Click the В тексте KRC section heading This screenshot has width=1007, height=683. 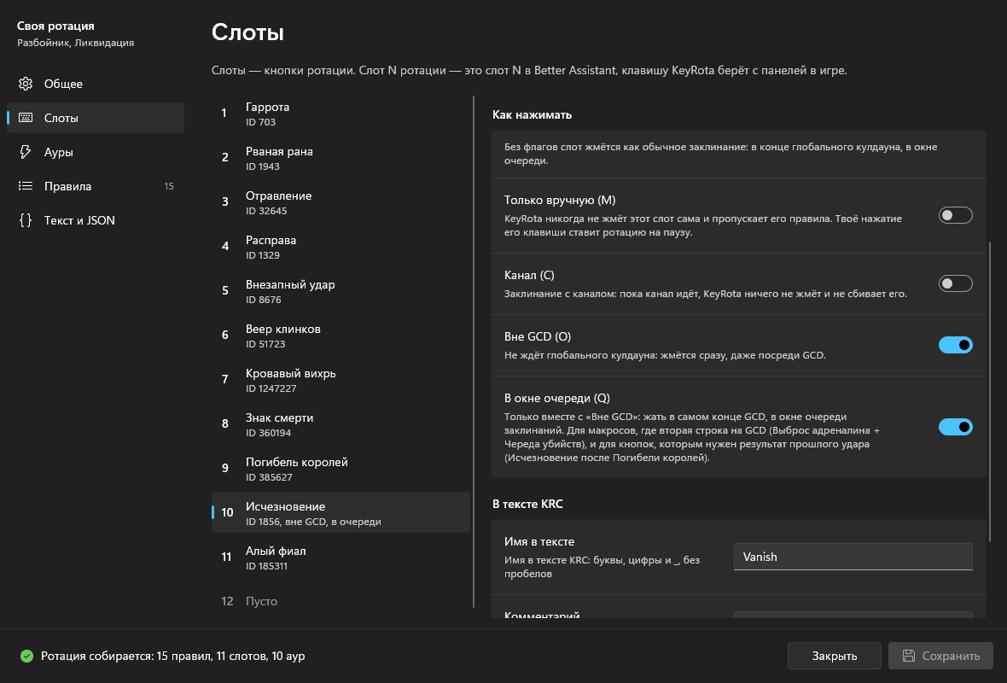(x=527, y=504)
